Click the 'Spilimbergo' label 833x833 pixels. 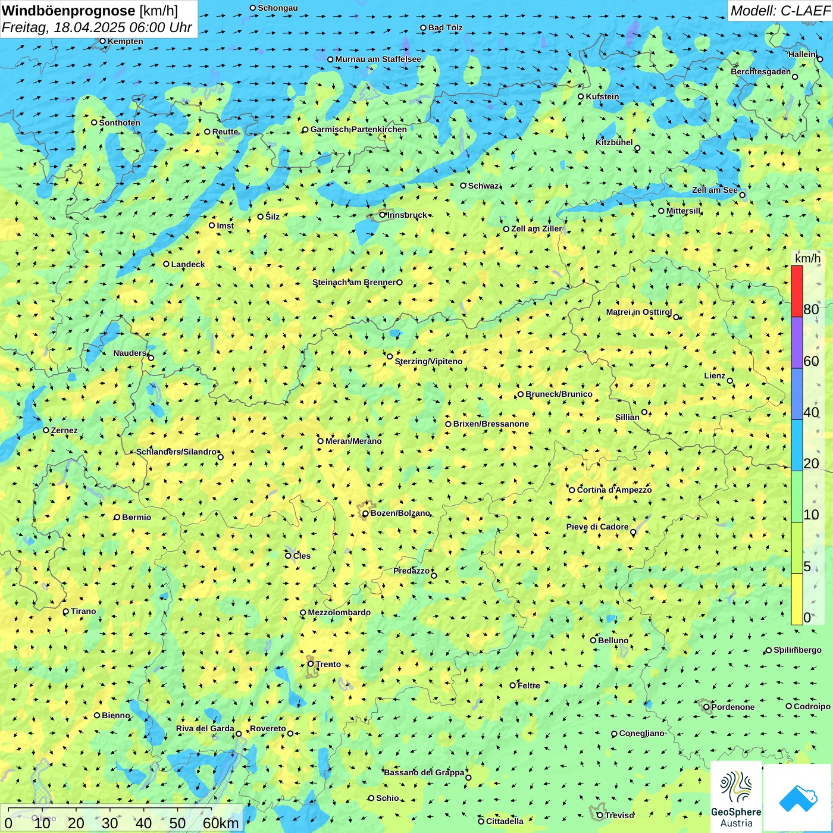[797, 650]
